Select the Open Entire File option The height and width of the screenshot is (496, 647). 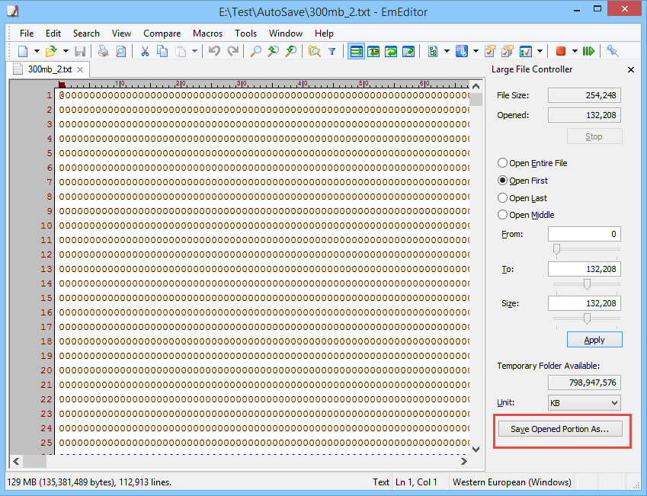click(533, 163)
